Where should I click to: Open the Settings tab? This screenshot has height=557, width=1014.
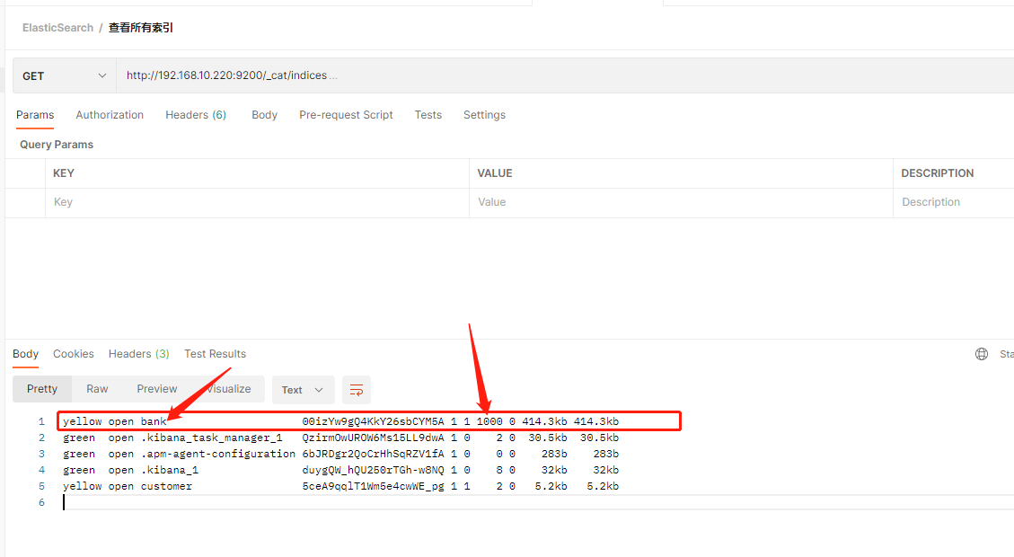tap(484, 114)
